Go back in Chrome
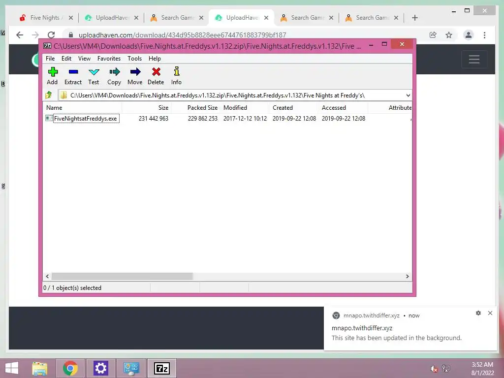 [20, 35]
